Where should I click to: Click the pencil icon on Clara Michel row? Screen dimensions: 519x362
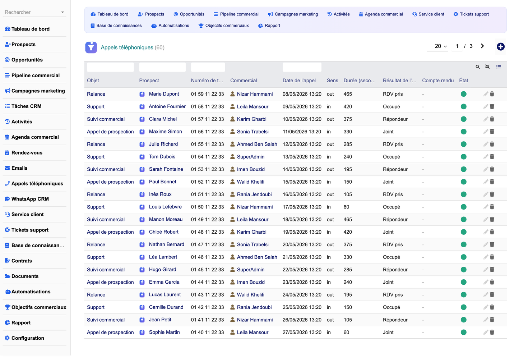(x=486, y=119)
